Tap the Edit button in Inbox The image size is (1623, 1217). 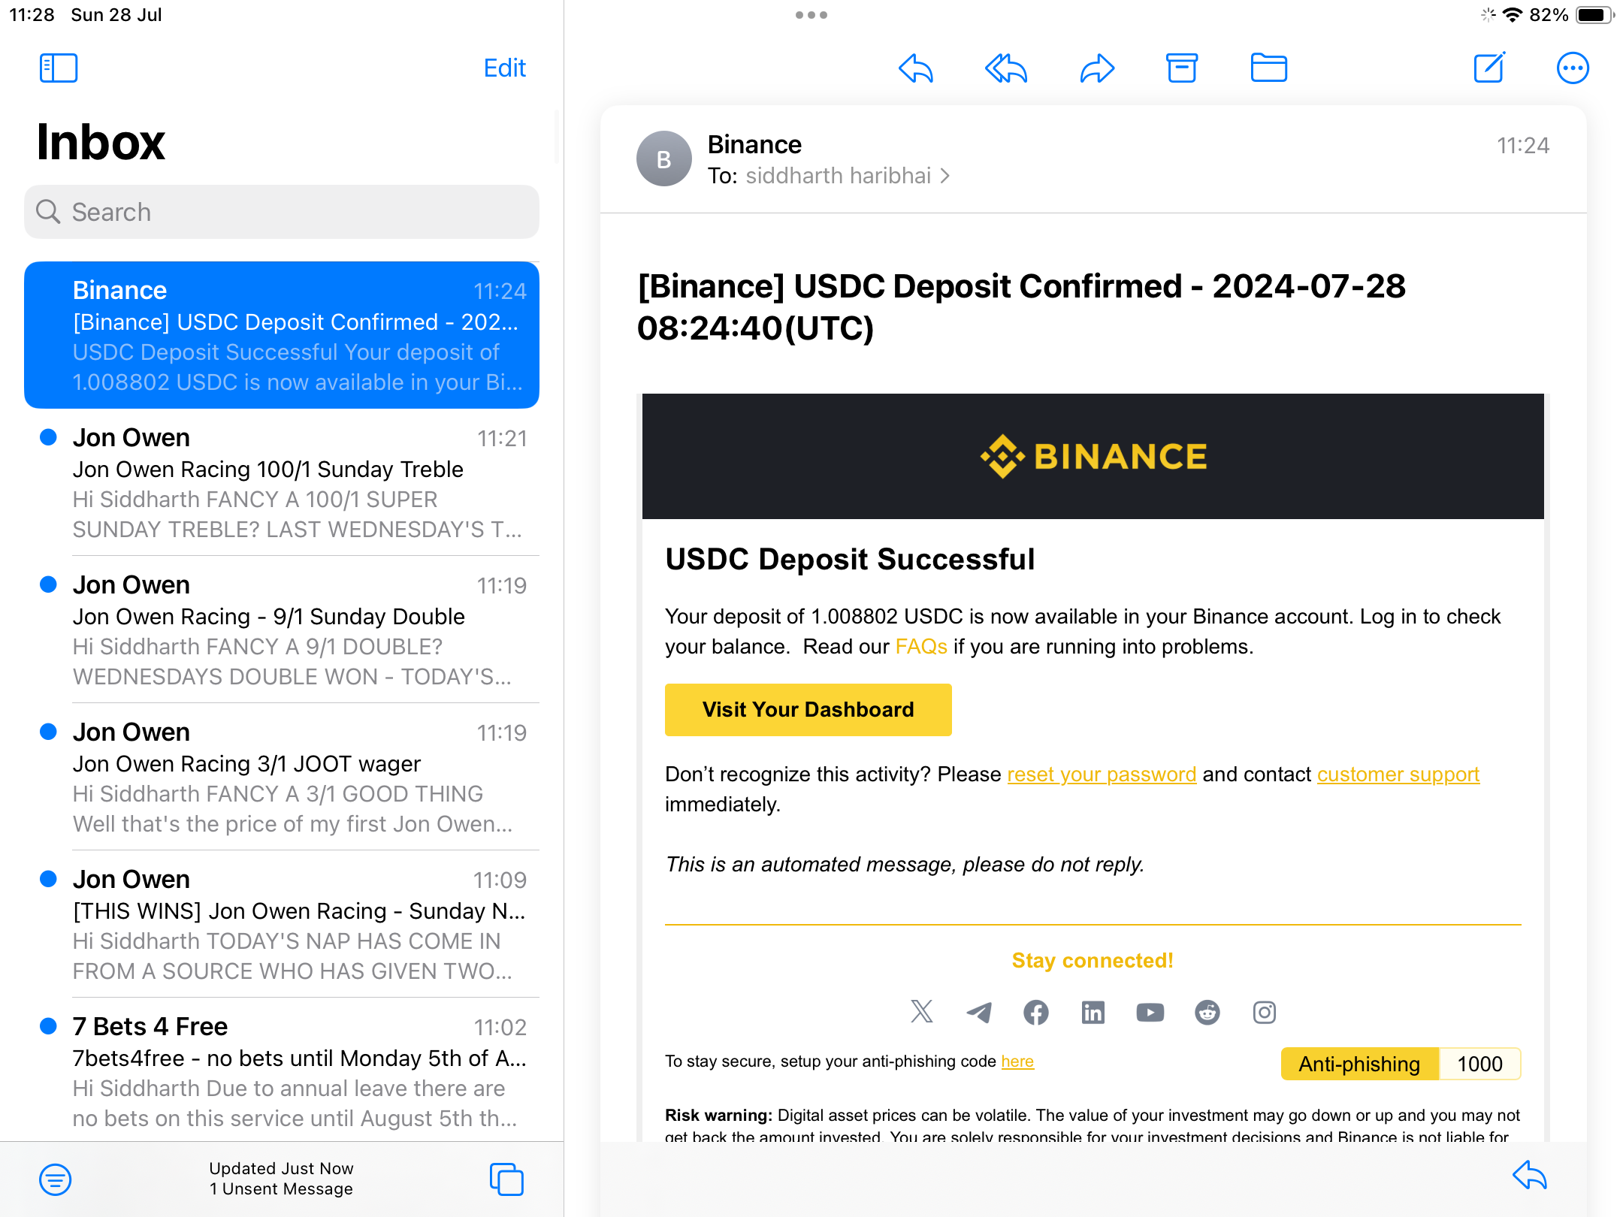[x=504, y=68]
